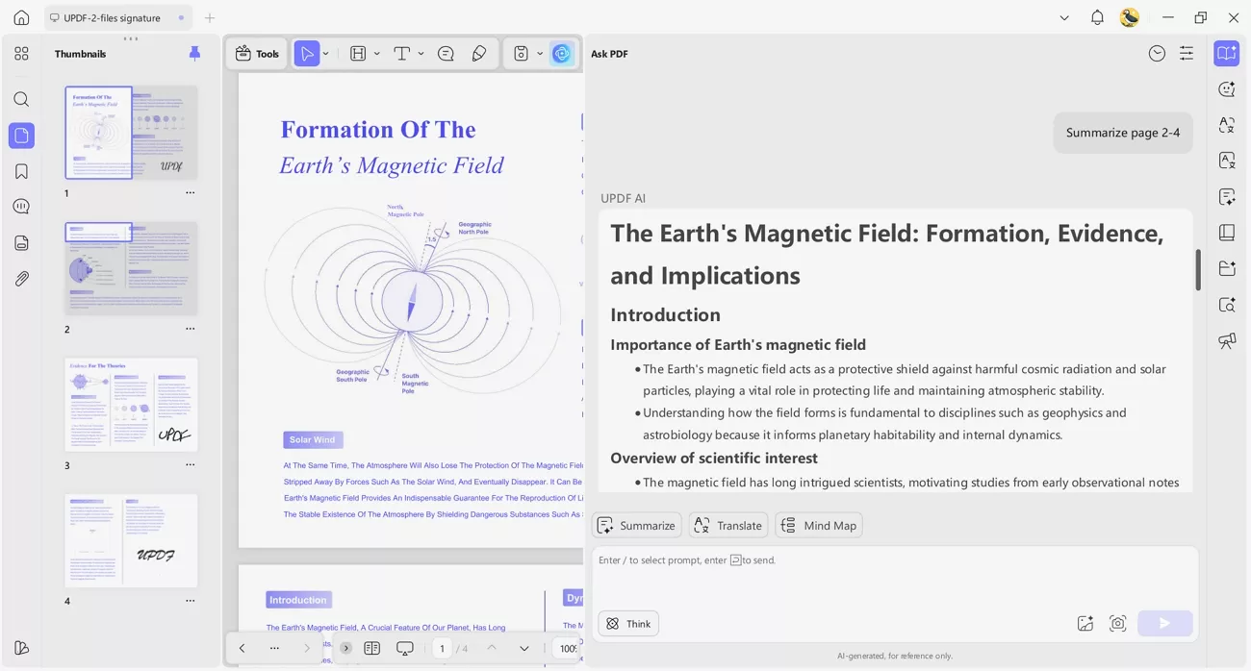Select page 1 thumbnail

[131, 133]
